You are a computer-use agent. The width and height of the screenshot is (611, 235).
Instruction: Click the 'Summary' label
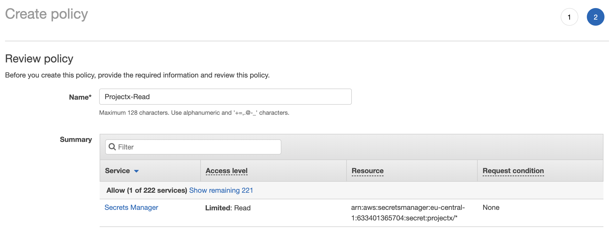(x=76, y=140)
